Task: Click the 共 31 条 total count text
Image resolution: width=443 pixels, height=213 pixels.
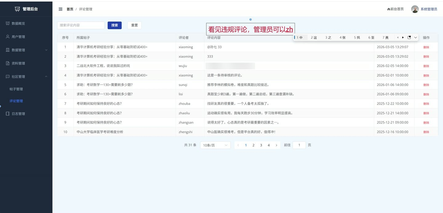Action: (190, 145)
